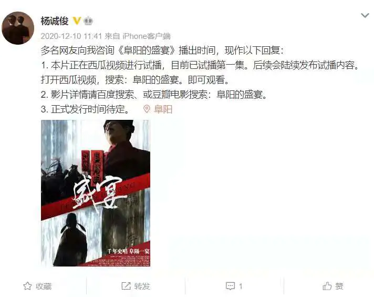
Task: Click the 收藏 label
Action: click(x=44, y=286)
